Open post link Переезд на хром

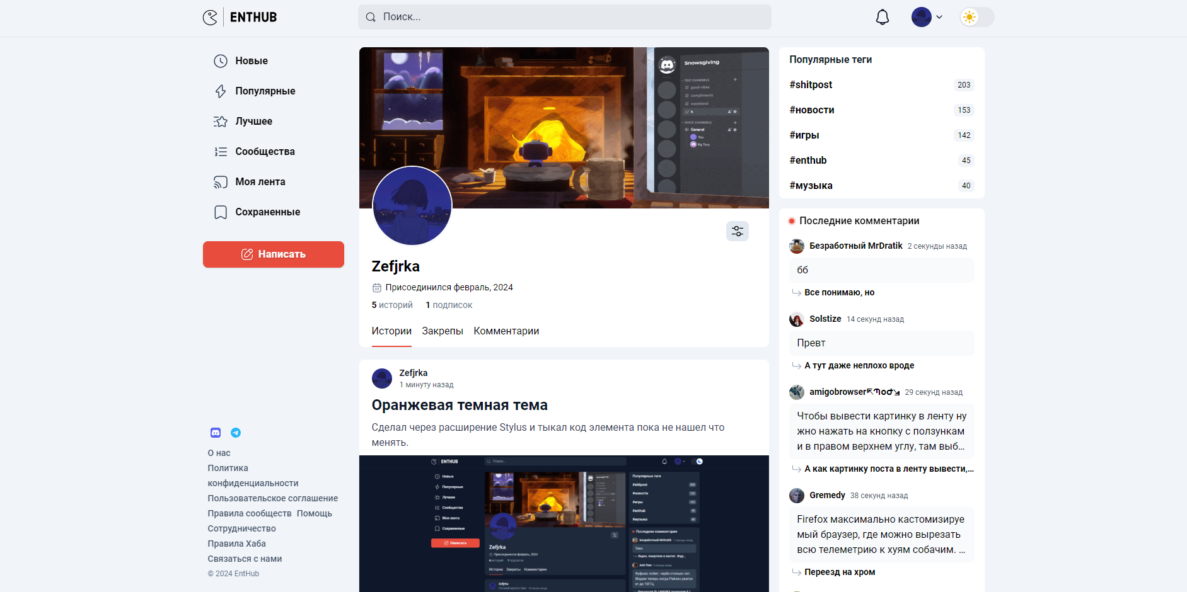[840, 572]
